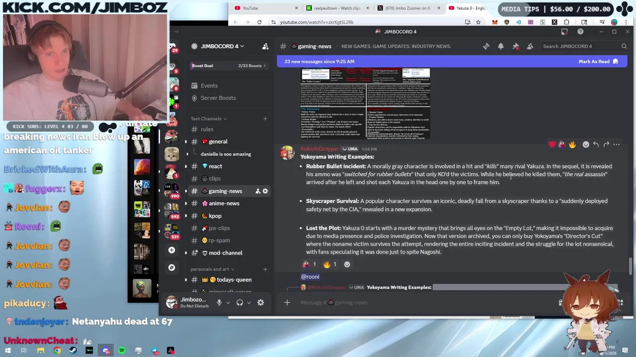This screenshot has width=636, height=357.
Task: Create invite for gaming-news channel
Action: coord(257,191)
